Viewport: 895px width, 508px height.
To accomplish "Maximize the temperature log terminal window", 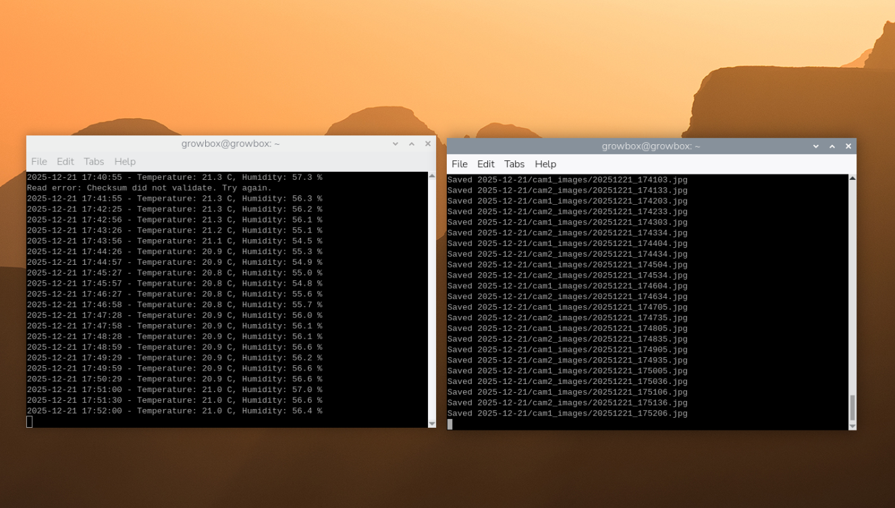I will click(x=412, y=144).
